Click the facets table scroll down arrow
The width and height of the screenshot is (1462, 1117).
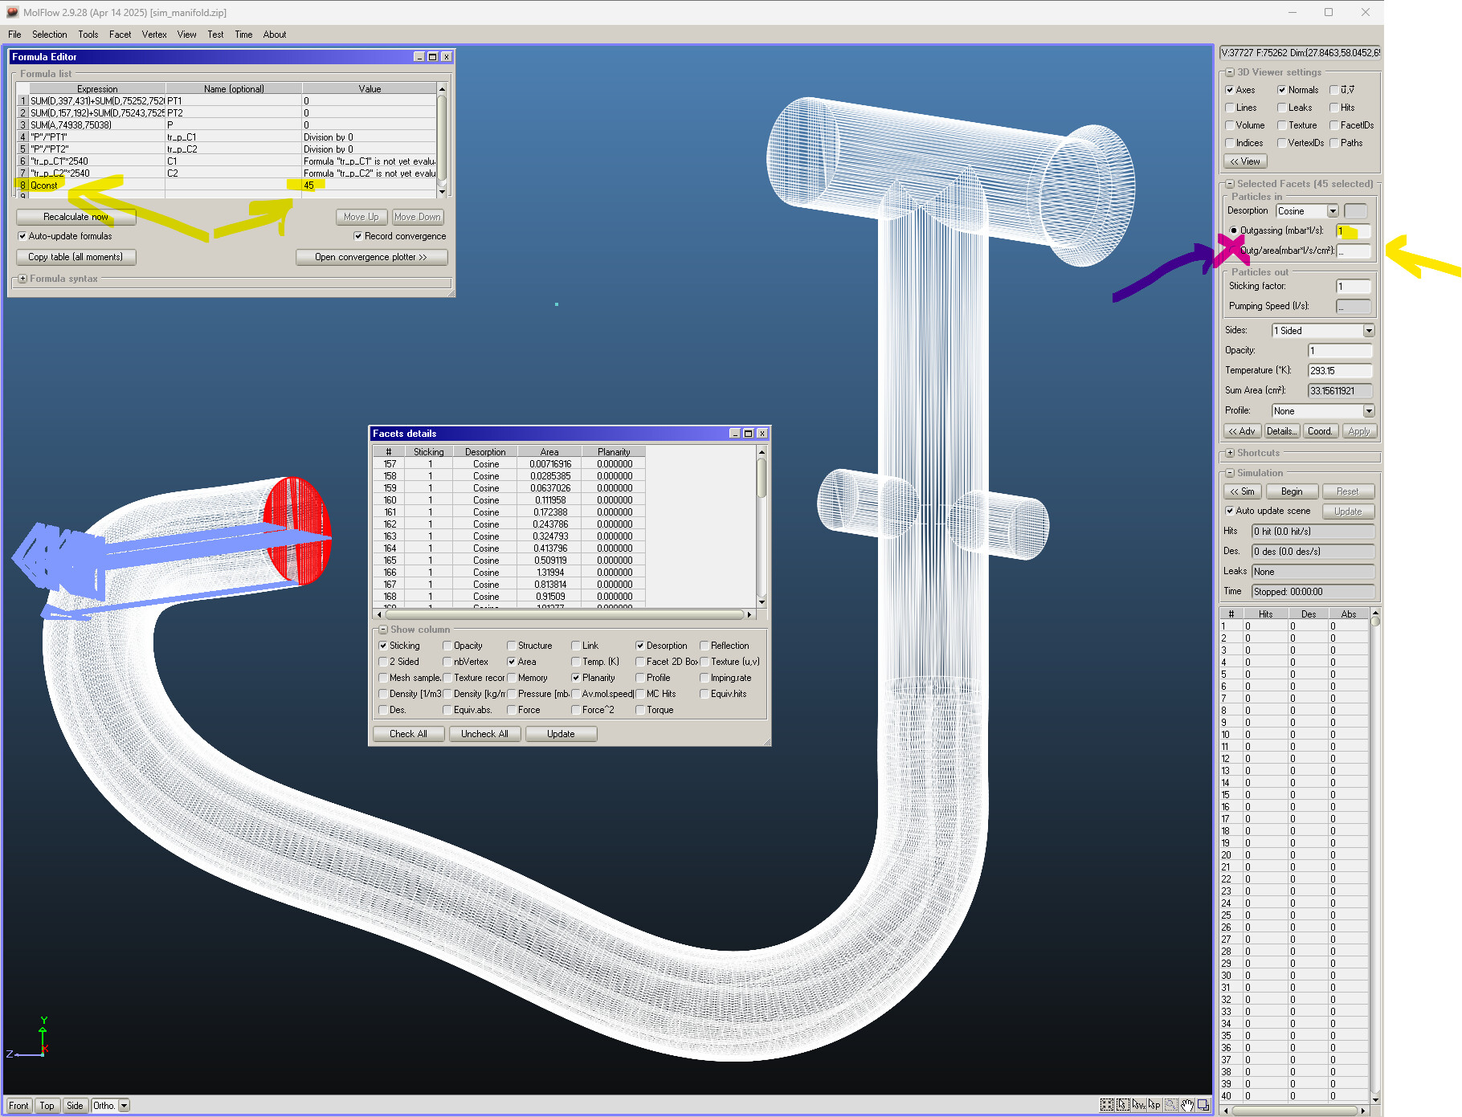(x=762, y=602)
